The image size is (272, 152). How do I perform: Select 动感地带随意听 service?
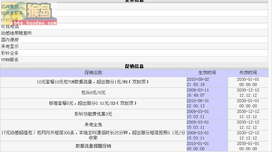point(134,33)
